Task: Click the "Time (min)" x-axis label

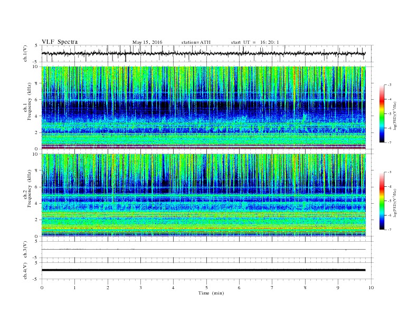Action: pyautogui.click(x=211, y=293)
